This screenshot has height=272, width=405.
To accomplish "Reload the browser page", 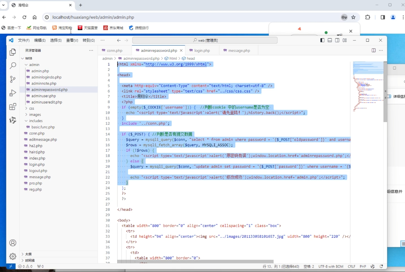I will coord(24,17).
